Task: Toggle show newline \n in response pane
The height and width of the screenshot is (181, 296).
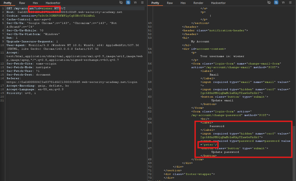Action: (x=283, y=2)
